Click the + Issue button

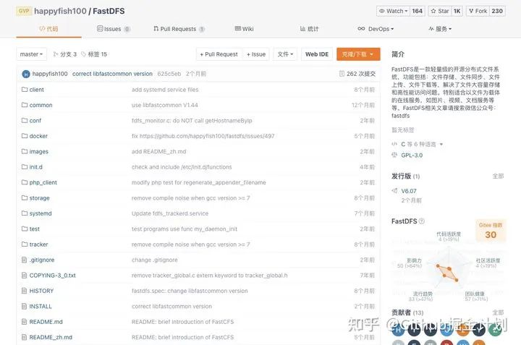(256, 54)
